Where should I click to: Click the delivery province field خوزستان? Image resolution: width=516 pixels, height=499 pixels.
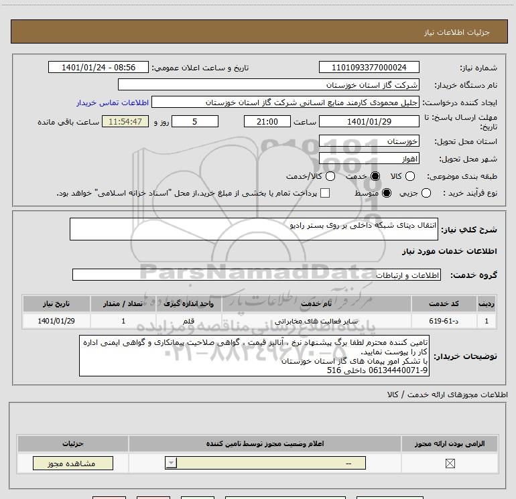[x=369, y=141]
